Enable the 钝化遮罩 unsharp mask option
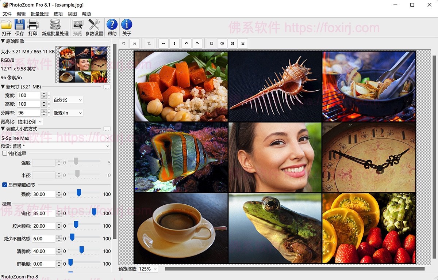Viewport: 438px width, 280px height. (4, 153)
